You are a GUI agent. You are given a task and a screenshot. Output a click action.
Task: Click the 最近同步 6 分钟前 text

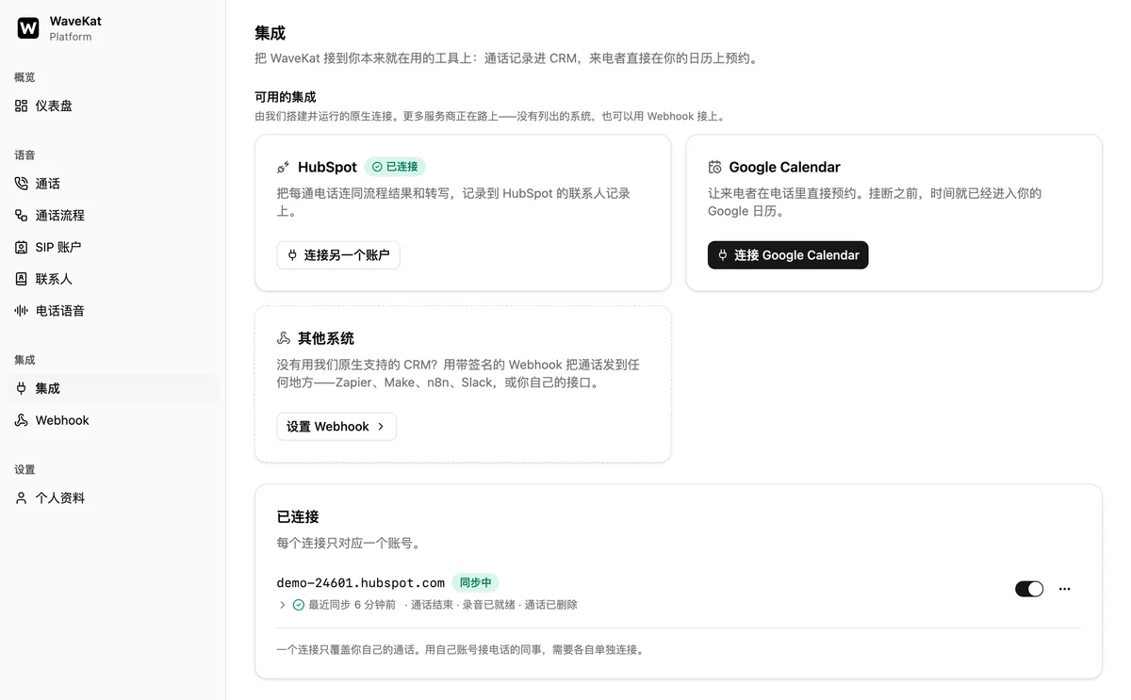[352, 605]
